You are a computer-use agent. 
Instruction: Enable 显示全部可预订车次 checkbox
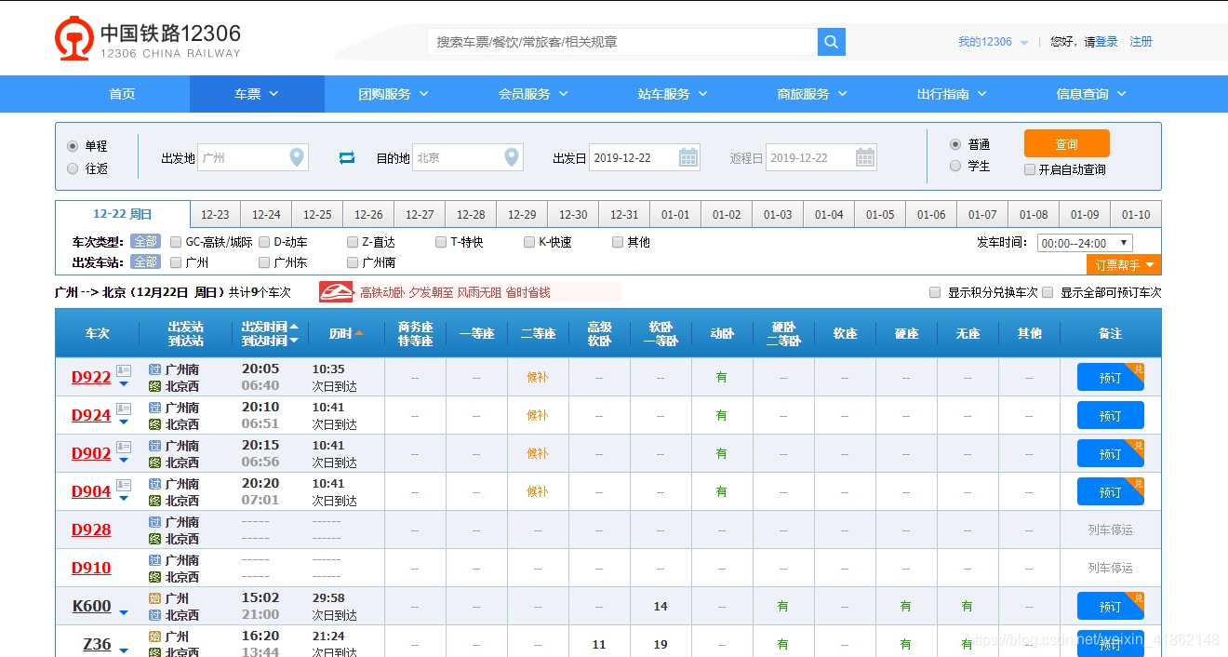pyautogui.click(x=1048, y=292)
